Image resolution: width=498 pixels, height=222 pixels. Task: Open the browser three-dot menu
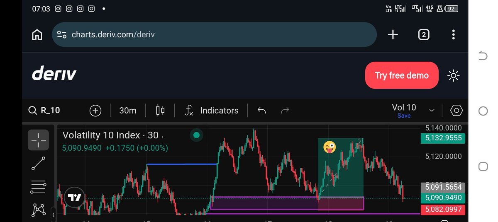pos(454,35)
